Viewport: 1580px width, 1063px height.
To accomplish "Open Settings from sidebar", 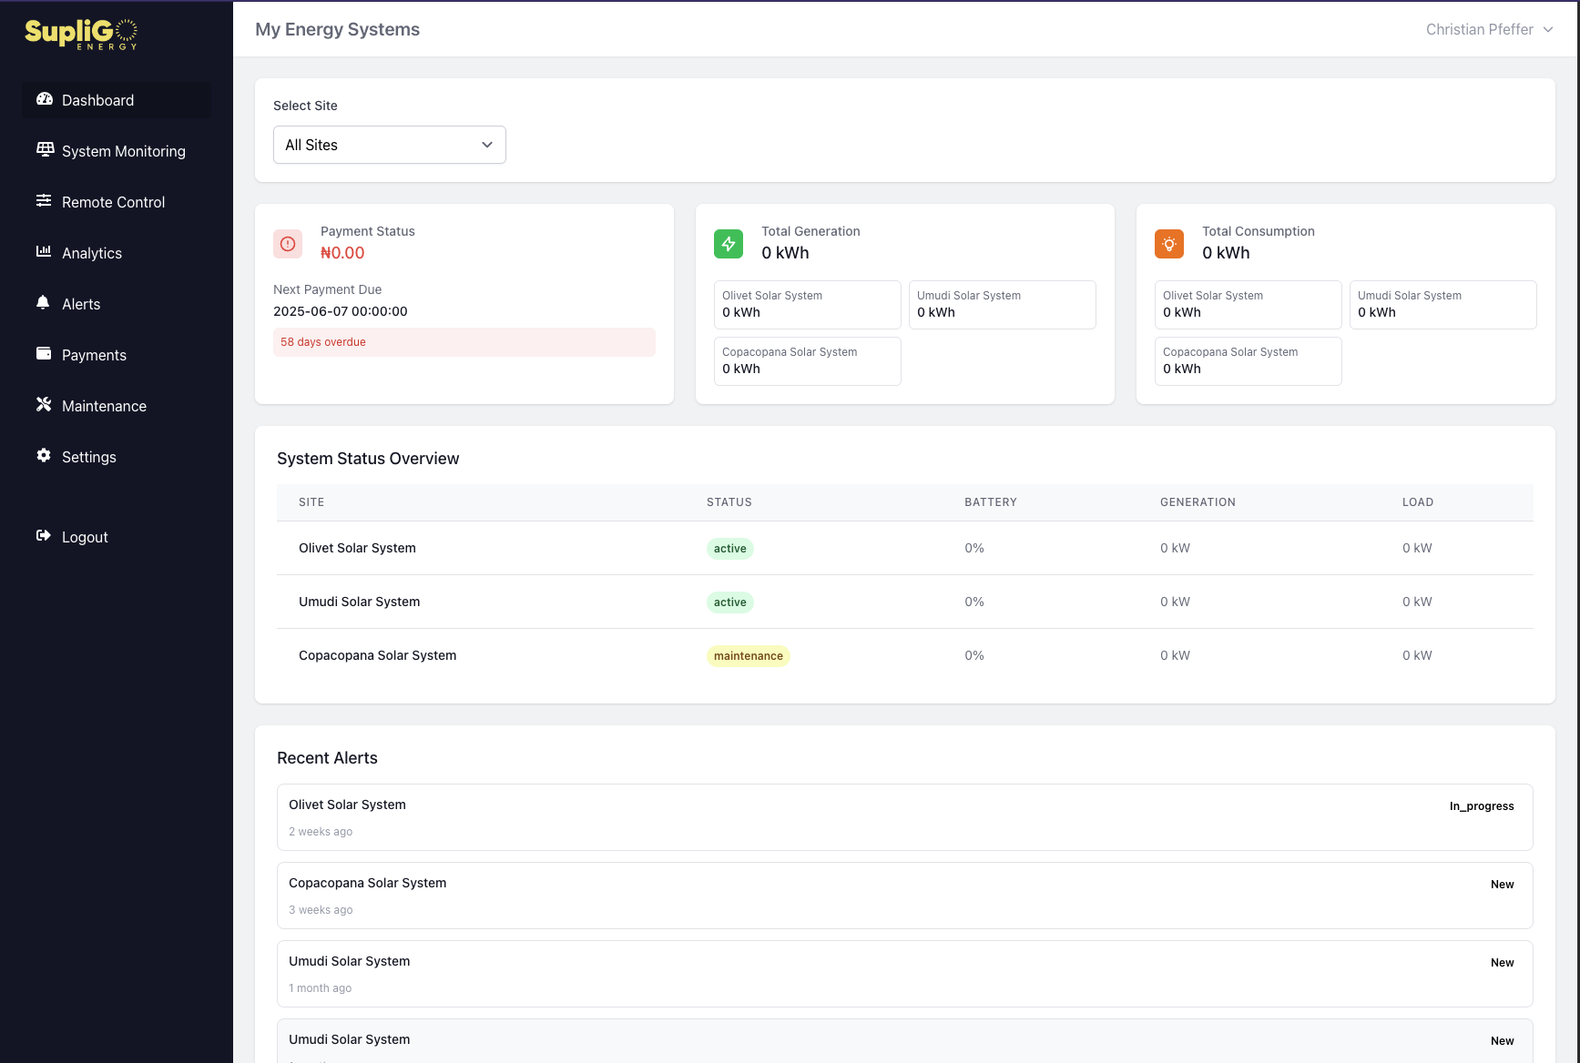I will pyautogui.click(x=117, y=457).
